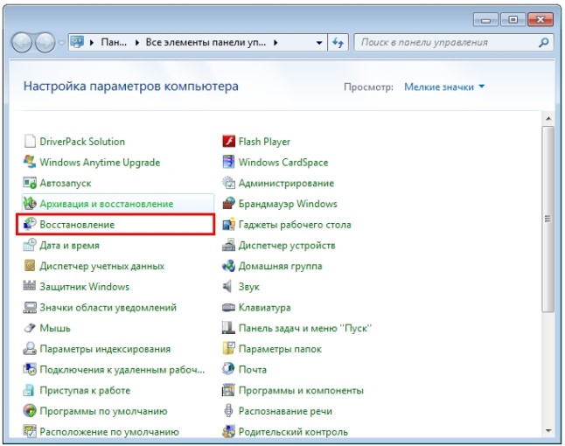Click Программы по умолчанию icon
Viewport: 565px width, 446px height.
click(x=30, y=411)
